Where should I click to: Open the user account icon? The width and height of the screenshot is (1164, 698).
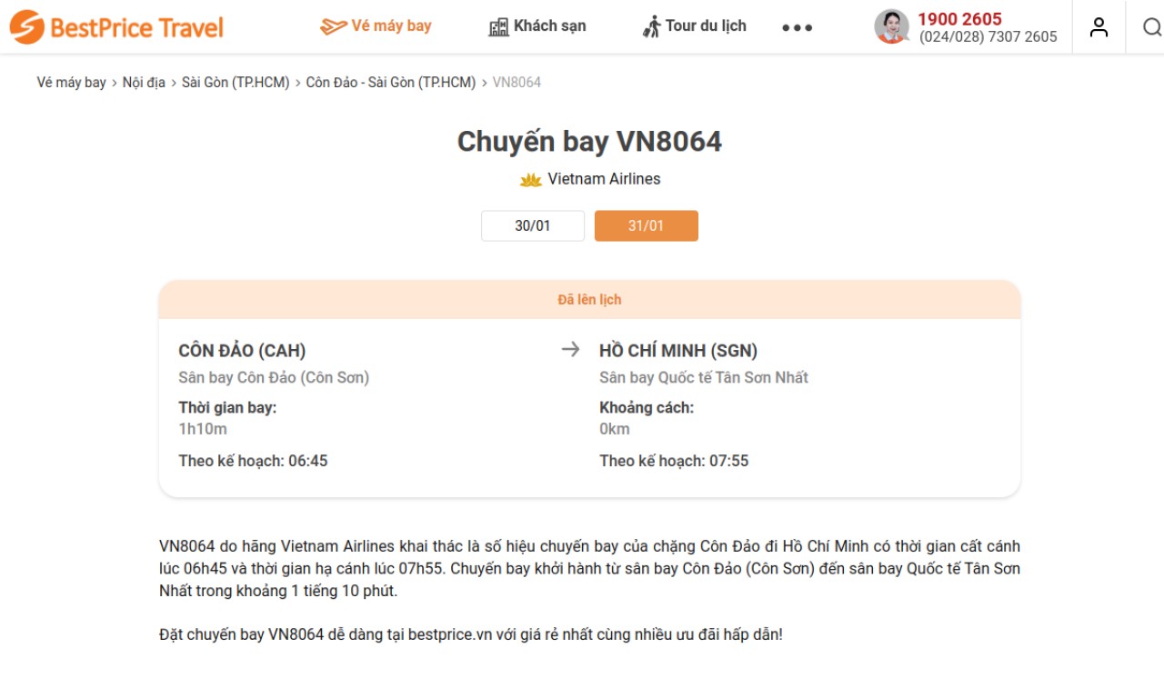[1099, 27]
